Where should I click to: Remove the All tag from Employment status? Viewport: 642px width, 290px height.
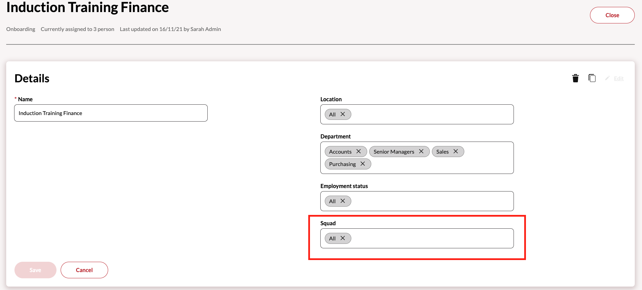click(343, 201)
